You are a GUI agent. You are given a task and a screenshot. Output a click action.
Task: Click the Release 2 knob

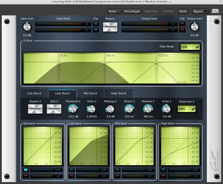148,109
